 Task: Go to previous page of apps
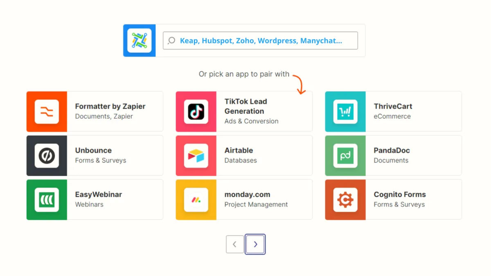tap(235, 244)
